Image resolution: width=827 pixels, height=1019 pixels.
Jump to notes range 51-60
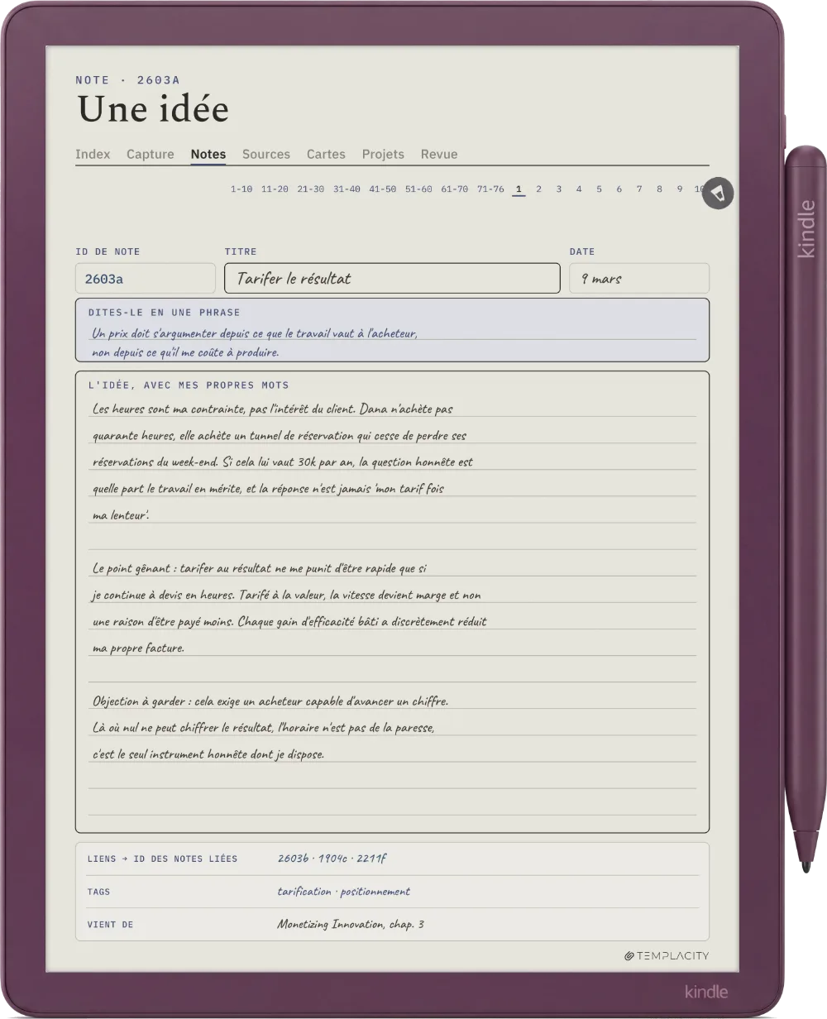click(x=418, y=189)
